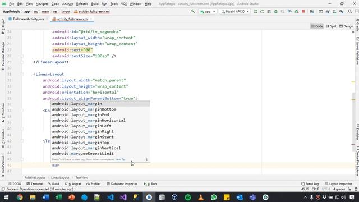Click the res folder in navigation path

pos(55,11)
